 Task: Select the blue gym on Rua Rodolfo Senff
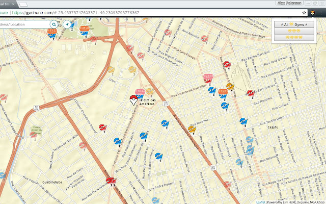pyautogui.click(x=118, y=141)
